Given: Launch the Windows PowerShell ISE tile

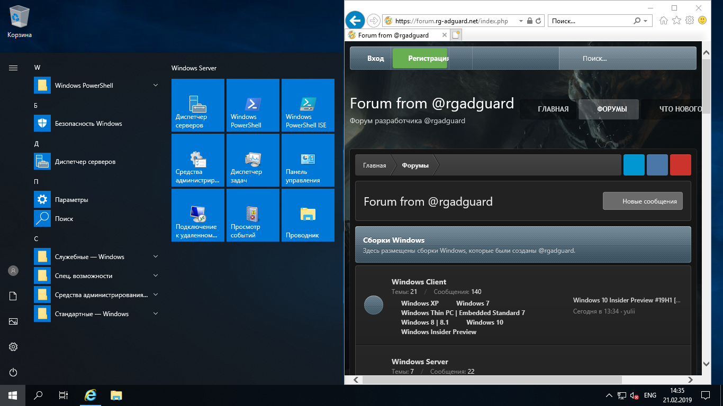Looking at the screenshot, I should [x=308, y=105].
